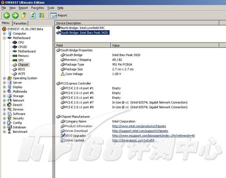Viewport: 226px width, 178px height.
Task: Click the Benchmark hourglass icon in tree
Action: click(9, 132)
